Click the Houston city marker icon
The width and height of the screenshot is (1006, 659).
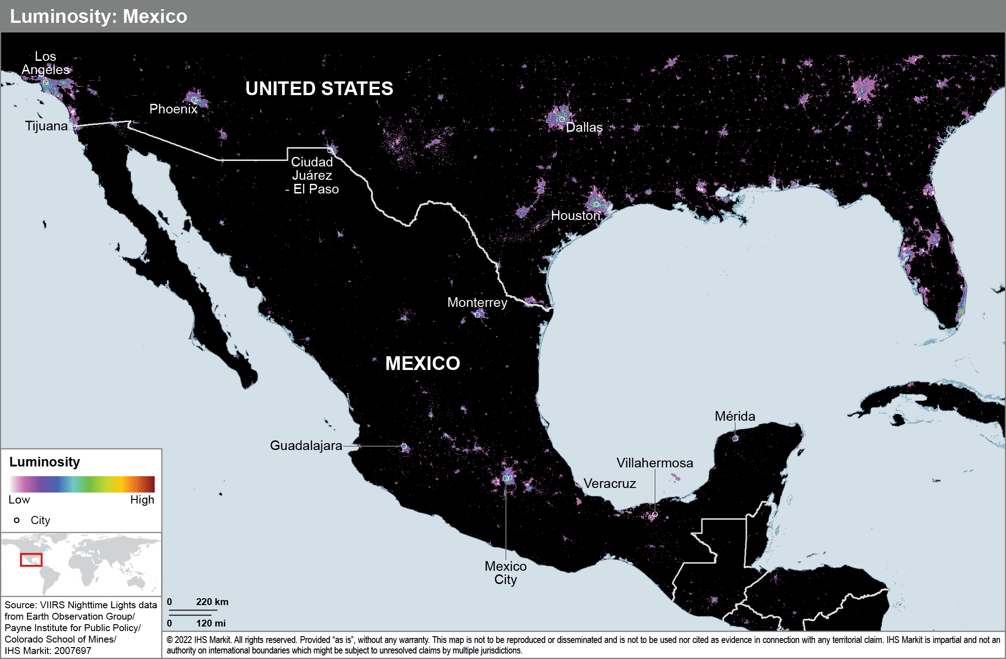point(596,208)
